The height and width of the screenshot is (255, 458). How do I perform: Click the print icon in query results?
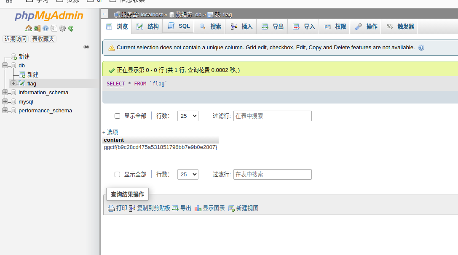point(111,208)
